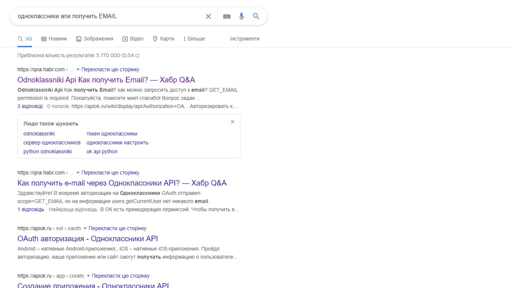
Task: Open the on-screen keyboard icon
Action: pyautogui.click(x=227, y=16)
